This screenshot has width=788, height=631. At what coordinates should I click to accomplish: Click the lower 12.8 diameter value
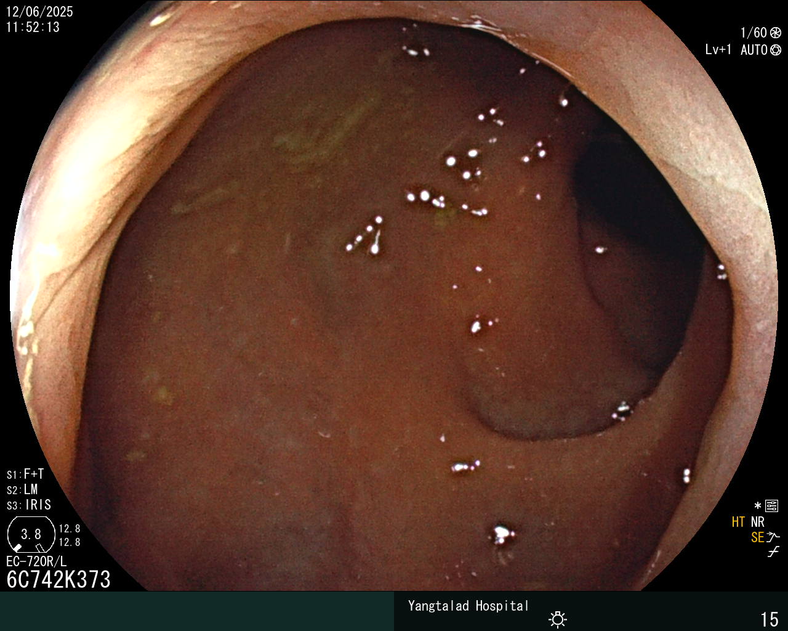click(70, 542)
